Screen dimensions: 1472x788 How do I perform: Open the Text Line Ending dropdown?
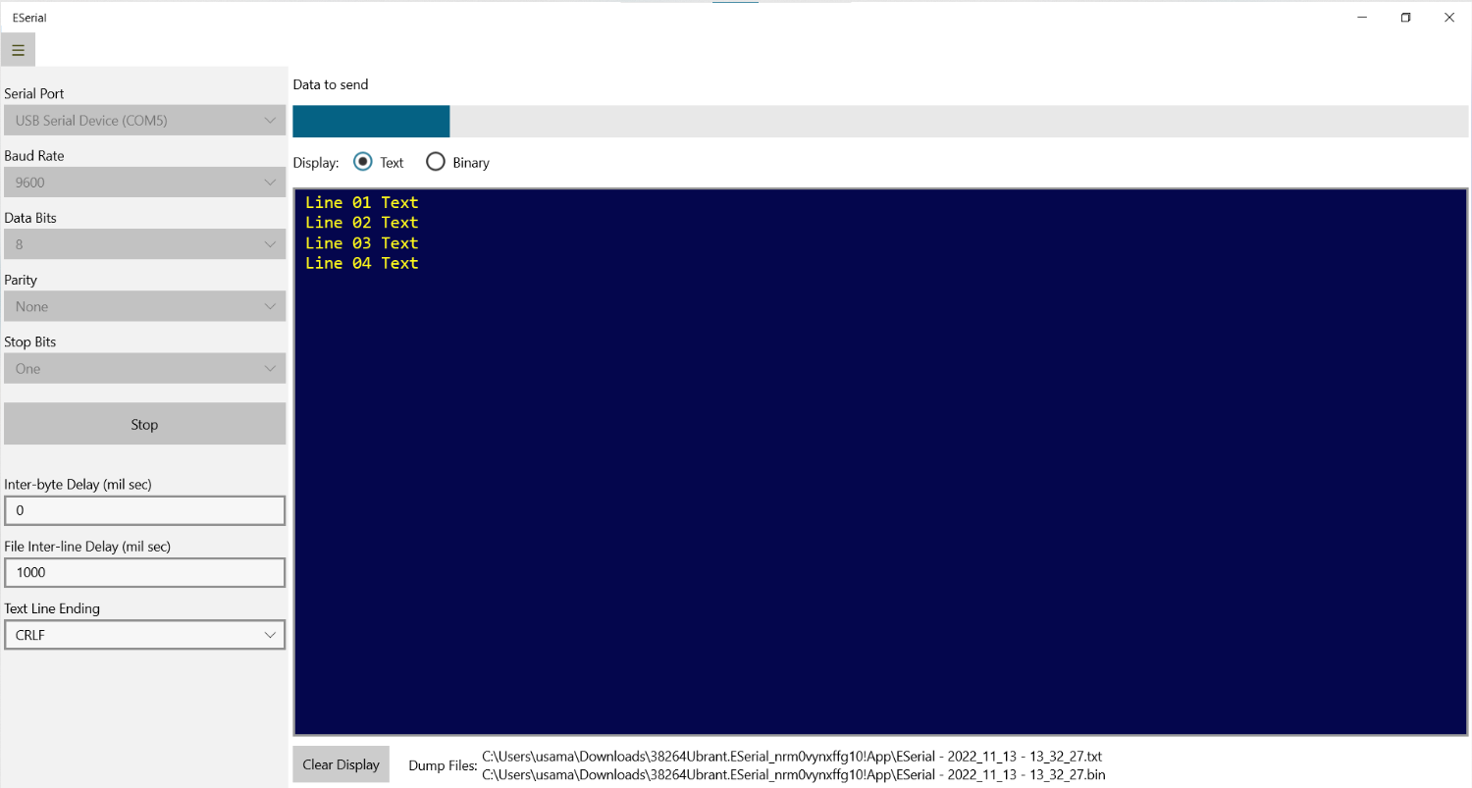pyautogui.click(x=144, y=635)
